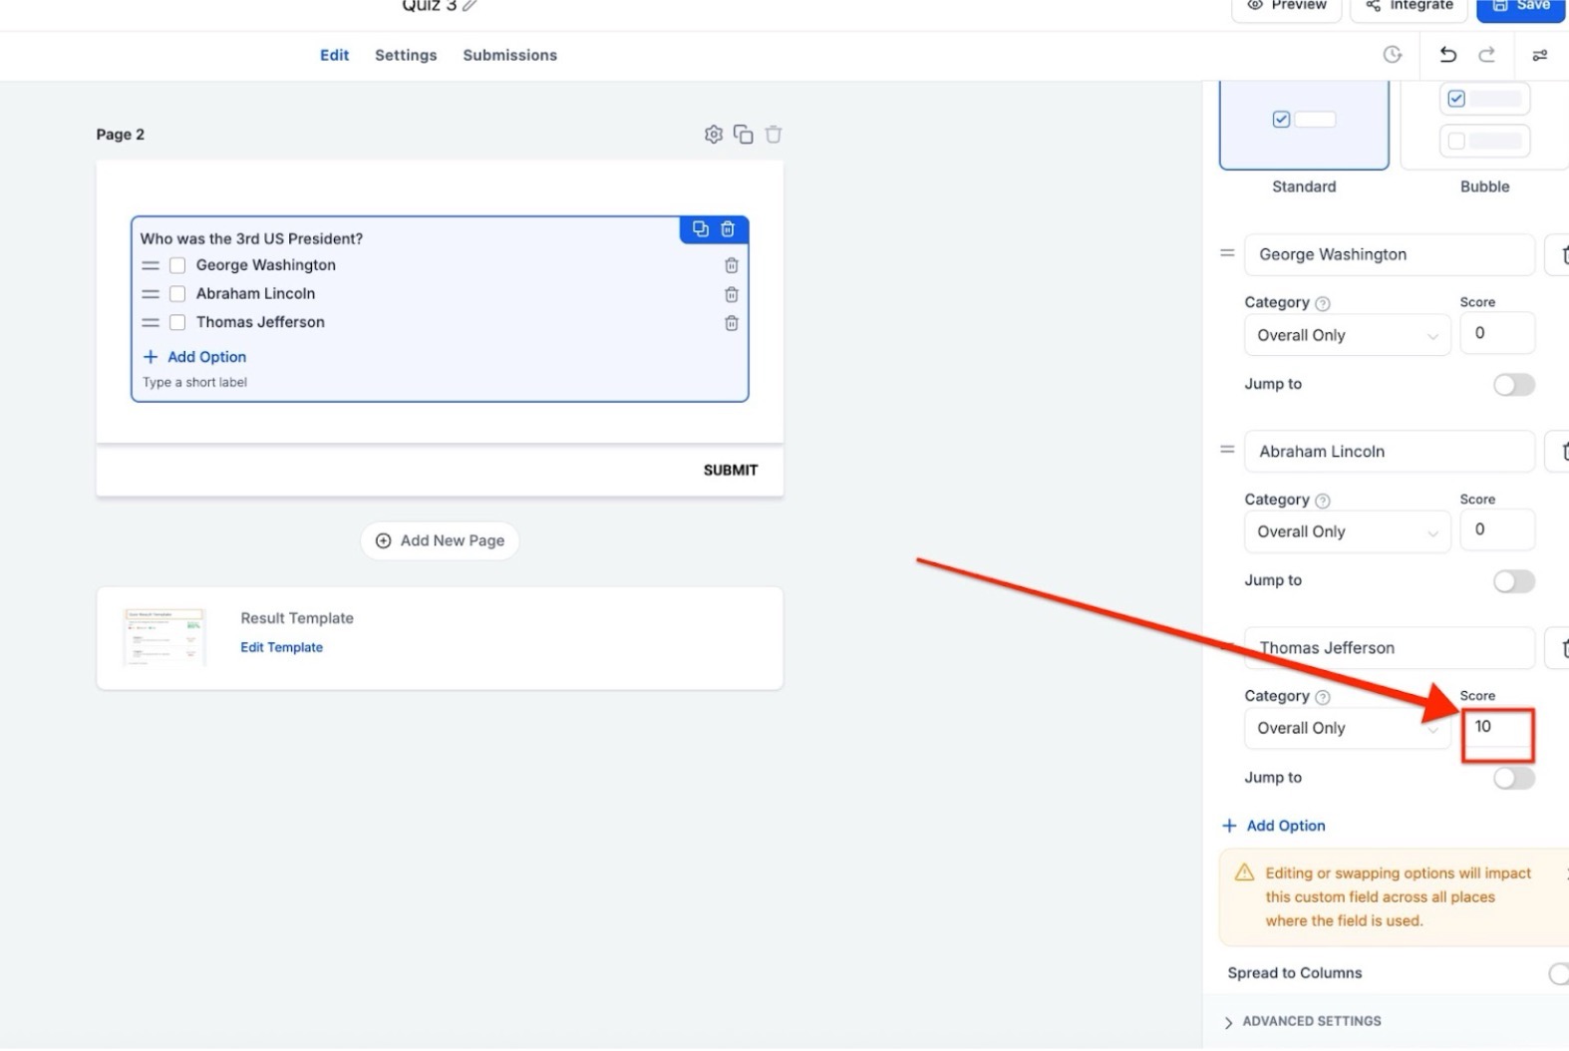The height and width of the screenshot is (1051, 1569).
Task: Open the Submissions tab
Action: (x=509, y=55)
